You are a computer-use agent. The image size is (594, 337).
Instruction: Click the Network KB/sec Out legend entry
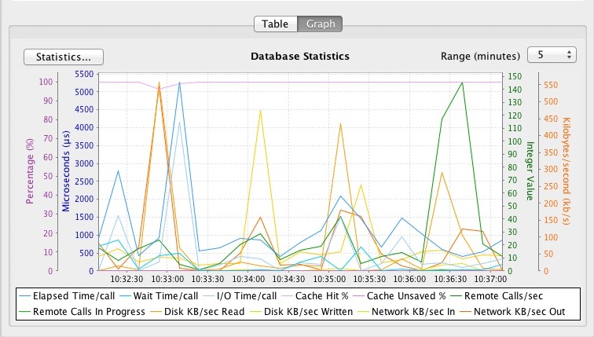(512, 312)
